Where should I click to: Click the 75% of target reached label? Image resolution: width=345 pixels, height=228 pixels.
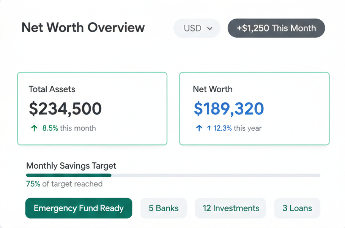(x=64, y=184)
